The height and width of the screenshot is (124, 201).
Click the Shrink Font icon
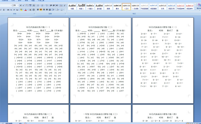tap(24, 5)
